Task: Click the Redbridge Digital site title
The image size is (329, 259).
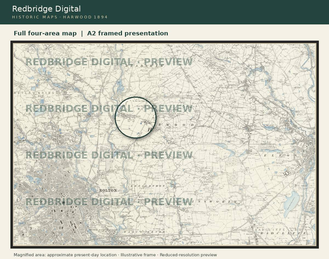Action: 46,9
